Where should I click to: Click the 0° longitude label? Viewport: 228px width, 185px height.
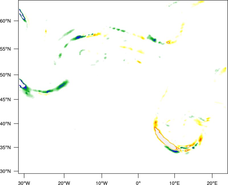point(138,183)
